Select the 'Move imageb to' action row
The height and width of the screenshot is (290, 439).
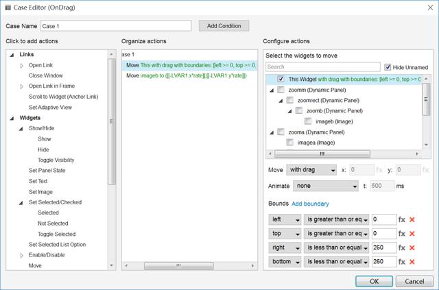pos(189,75)
